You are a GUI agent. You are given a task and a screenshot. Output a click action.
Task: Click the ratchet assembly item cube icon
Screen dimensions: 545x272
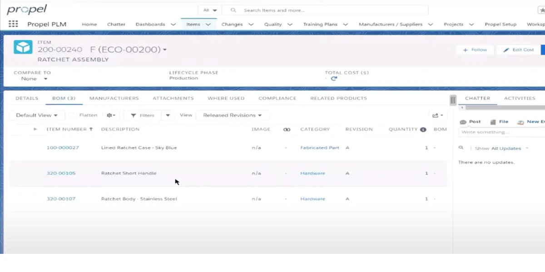tap(23, 47)
